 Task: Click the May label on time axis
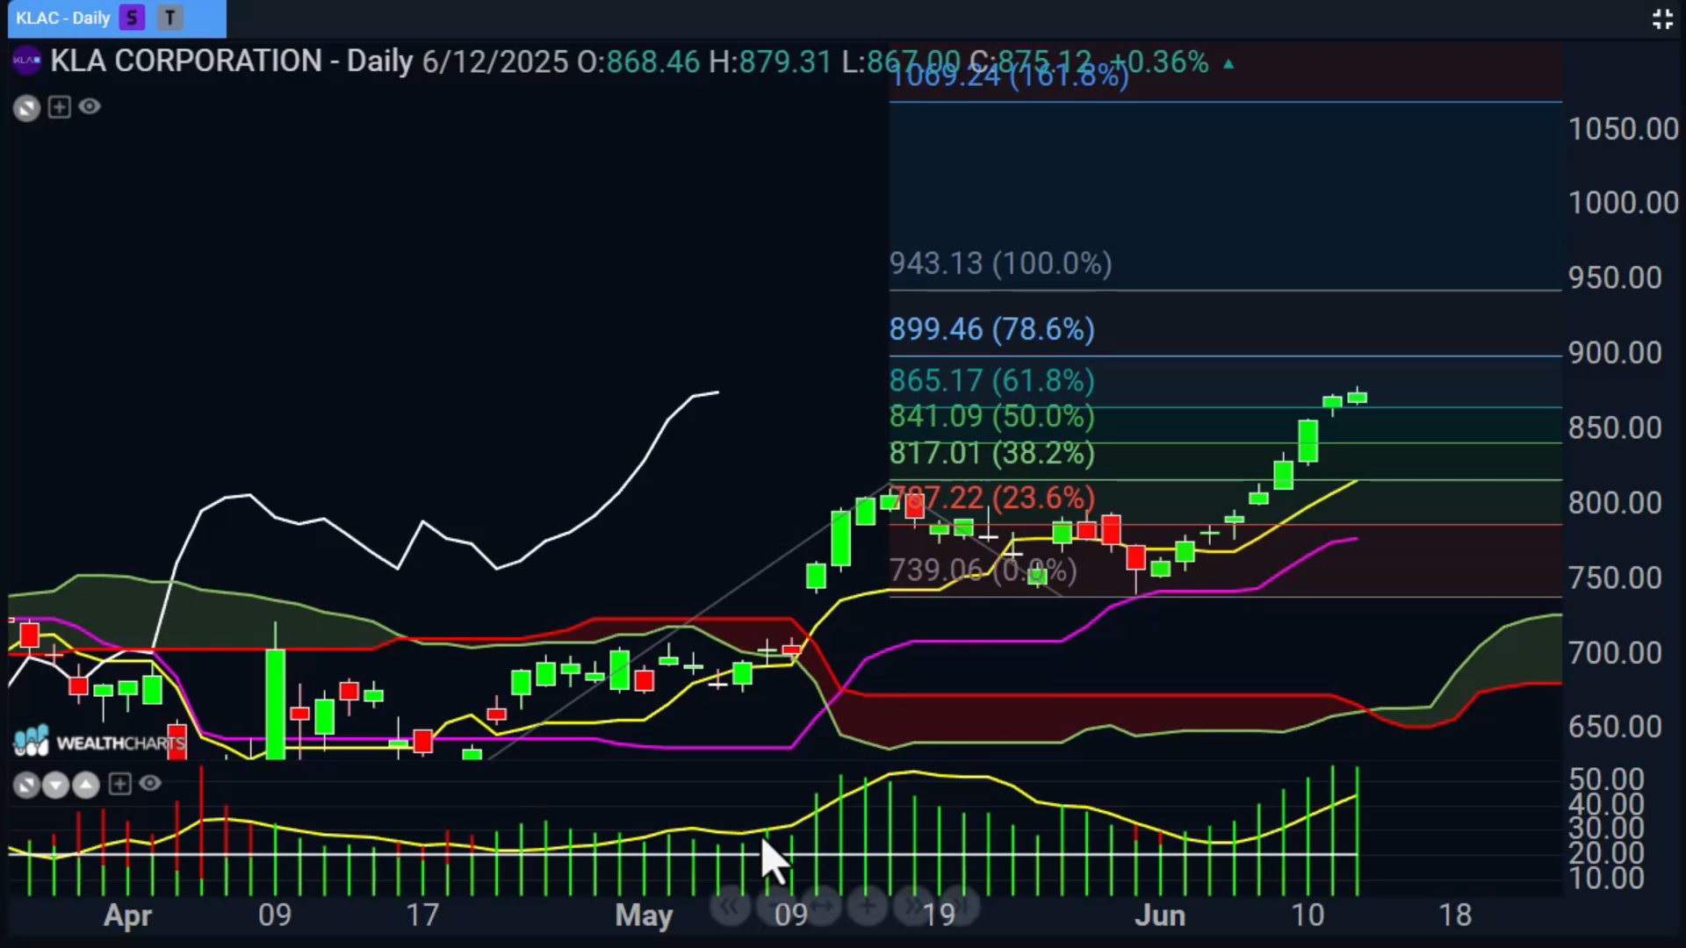(644, 916)
